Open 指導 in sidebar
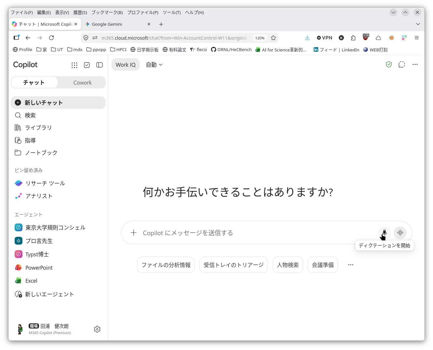This screenshot has height=350, width=433. point(58,140)
